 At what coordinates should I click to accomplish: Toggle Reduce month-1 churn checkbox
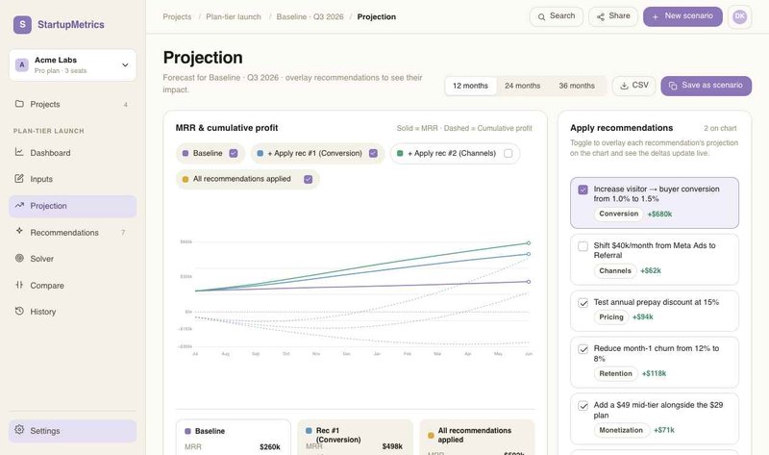pyautogui.click(x=583, y=349)
